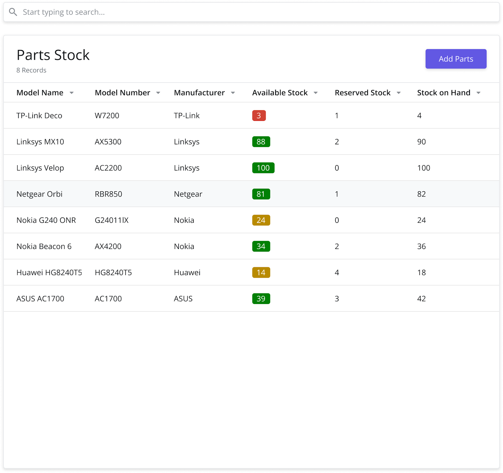Open the Model Number column dropdown arrow
The height and width of the screenshot is (473, 503).
(x=158, y=93)
